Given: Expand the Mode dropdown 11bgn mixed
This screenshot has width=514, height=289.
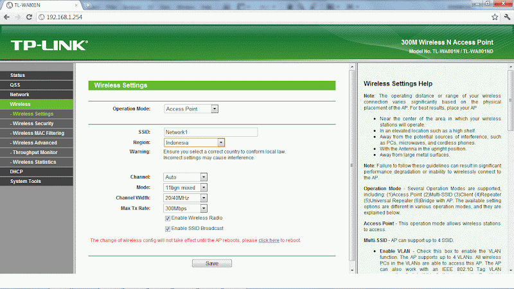Looking at the screenshot, I should 185,188.
